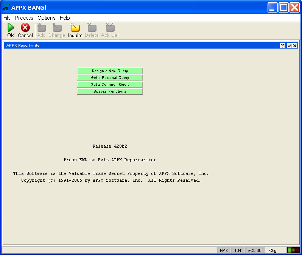Select the Inquire toolbar icon
Screen dimensions: 302x255
pyautogui.click(x=75, y=27)
